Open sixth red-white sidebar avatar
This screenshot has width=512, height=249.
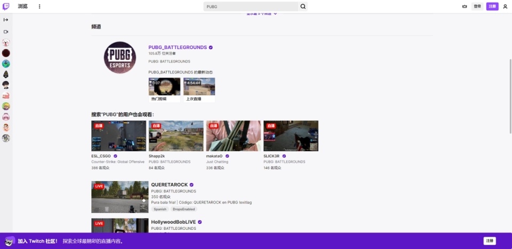(x=6, y=95)
